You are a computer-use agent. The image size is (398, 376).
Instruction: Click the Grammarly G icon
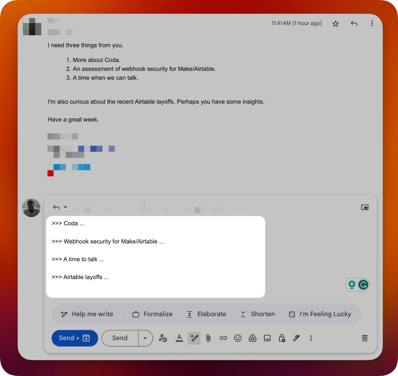coord(363,285)
